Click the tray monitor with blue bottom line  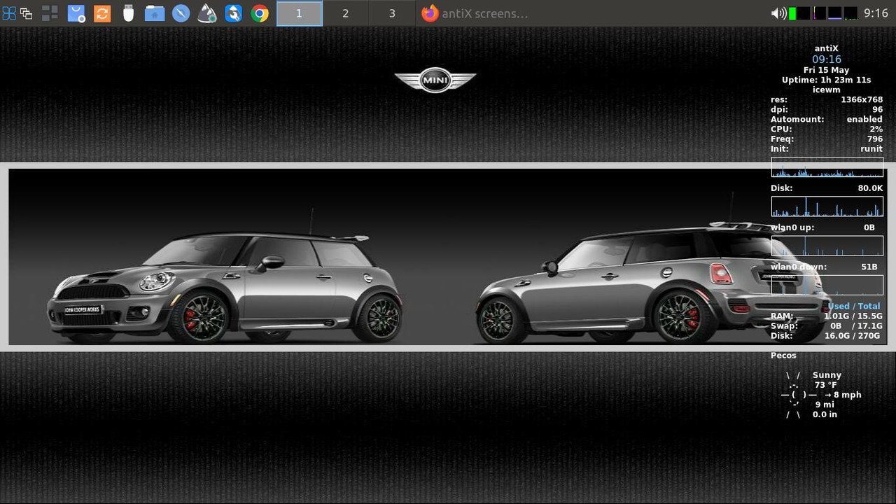pyautogui.click(x=834, y=13)
